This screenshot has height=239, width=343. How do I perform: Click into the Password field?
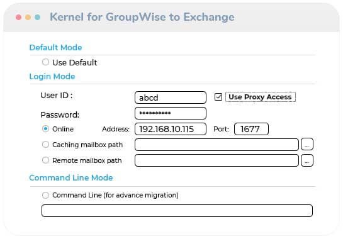[171, 113]
